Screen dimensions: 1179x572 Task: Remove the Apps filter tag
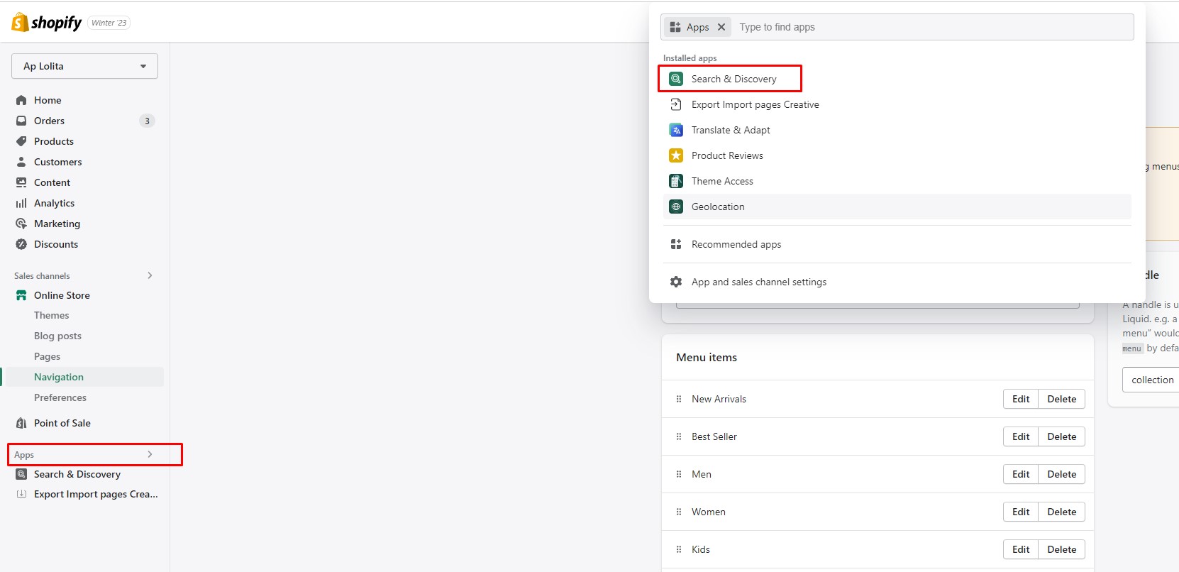pos(721,27)
